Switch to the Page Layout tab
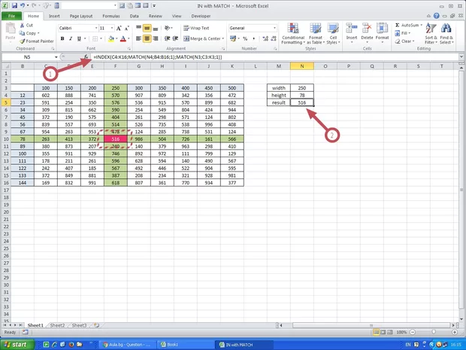 (83, 15)
